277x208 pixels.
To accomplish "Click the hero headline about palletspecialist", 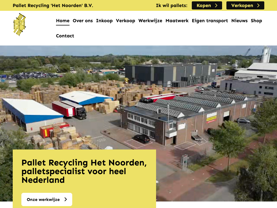I will click(x=84, y=171).
